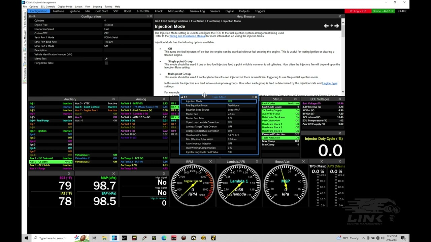The height and width of the screenshot is (242, 431).
Task: Open the Wiring and Installation Manual link
Action: coord(187,36)
